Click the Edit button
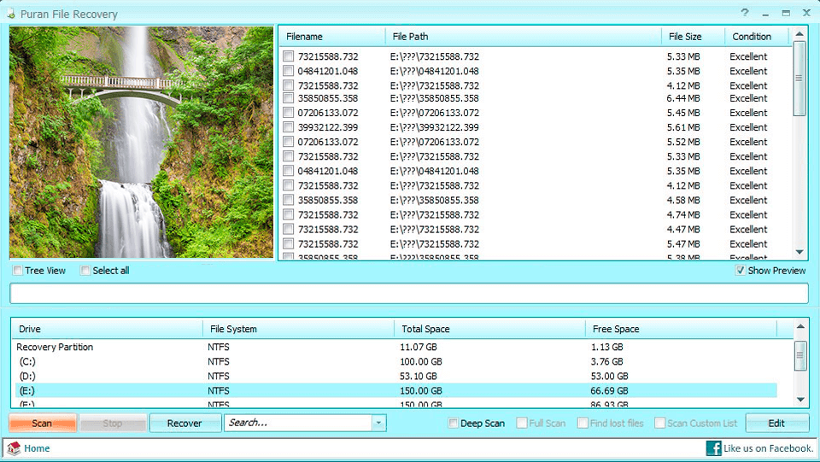The image size is (820, 462). (776, 424)
